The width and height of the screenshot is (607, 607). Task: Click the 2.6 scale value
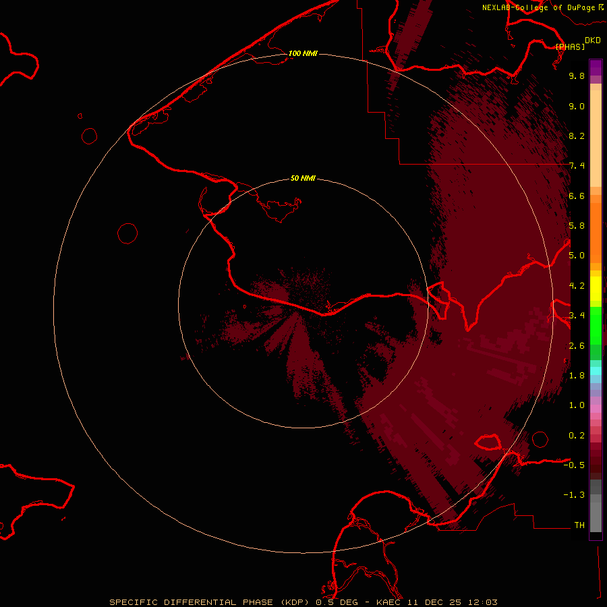pos(577,345)
